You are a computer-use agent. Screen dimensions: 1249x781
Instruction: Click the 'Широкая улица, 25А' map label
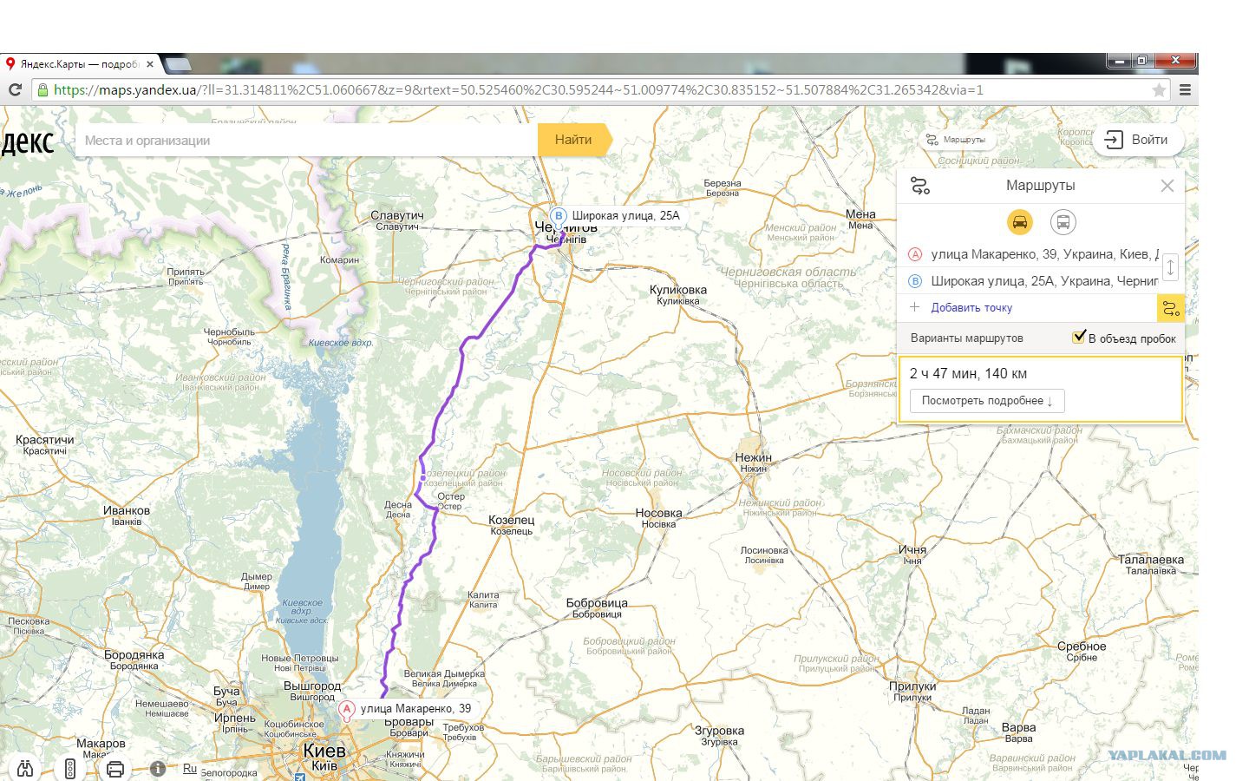[x=625, y=215]
